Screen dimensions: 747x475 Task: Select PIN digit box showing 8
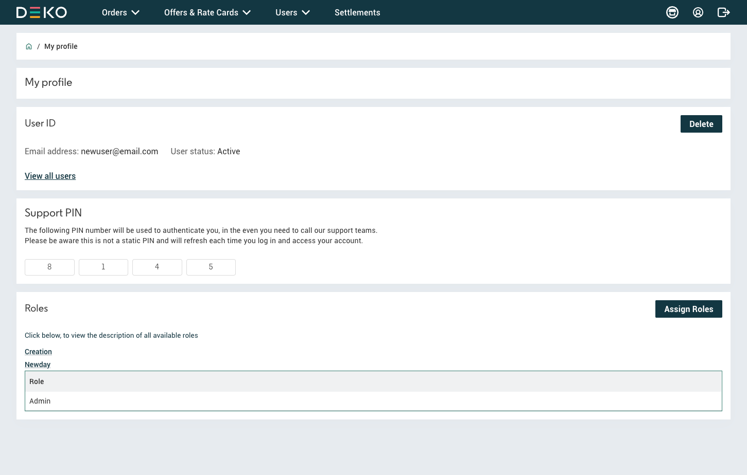click(49, 267)
